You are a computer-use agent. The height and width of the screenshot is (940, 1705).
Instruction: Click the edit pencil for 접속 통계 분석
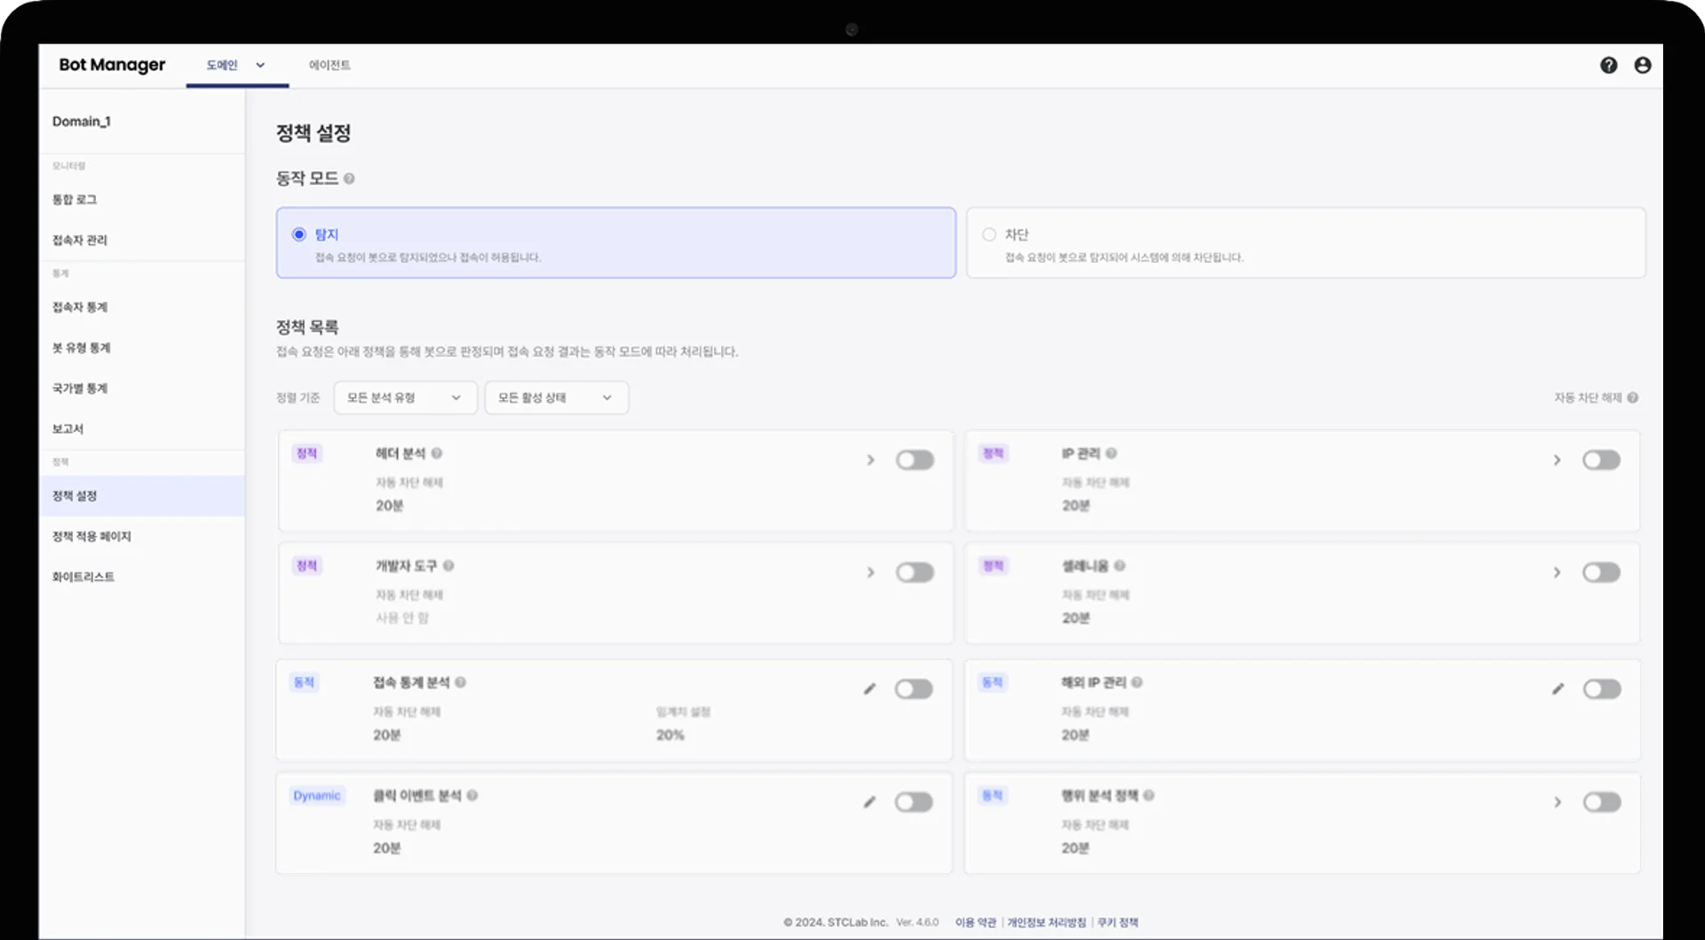point(869,689)
